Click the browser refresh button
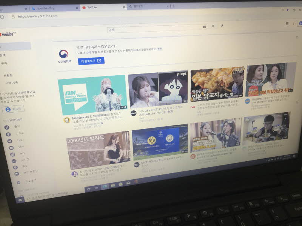Viewport: 302px width, 226px height. (2, 17)
